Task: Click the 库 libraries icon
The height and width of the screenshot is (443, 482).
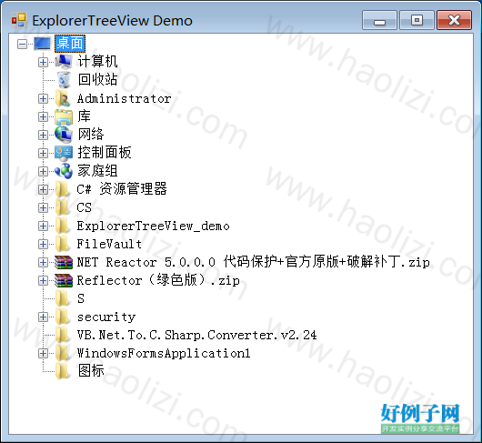Action: 64,116
